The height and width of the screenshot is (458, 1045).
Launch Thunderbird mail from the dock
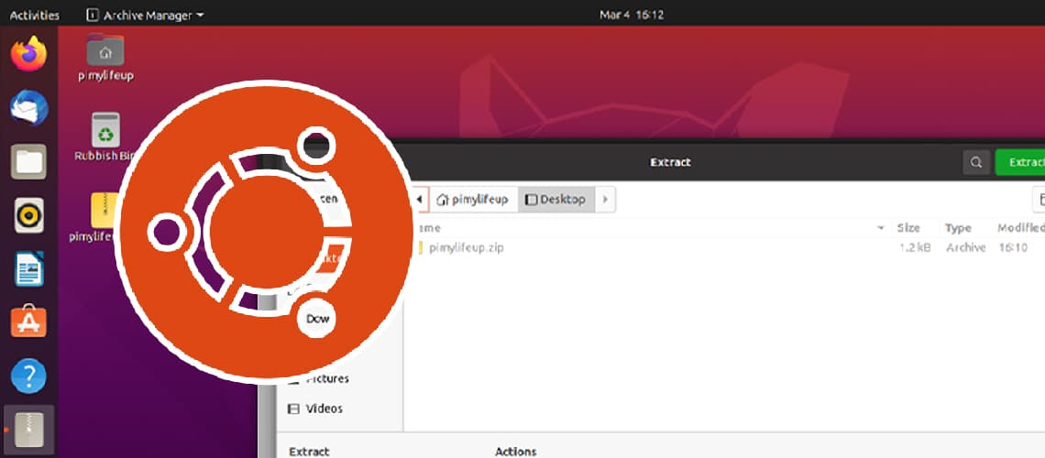click(28, 108)
